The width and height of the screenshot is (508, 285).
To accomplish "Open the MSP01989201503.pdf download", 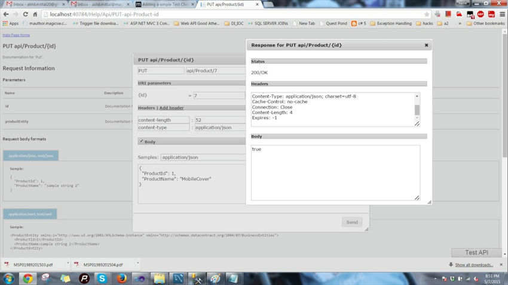I will click(x=33, y=265).
